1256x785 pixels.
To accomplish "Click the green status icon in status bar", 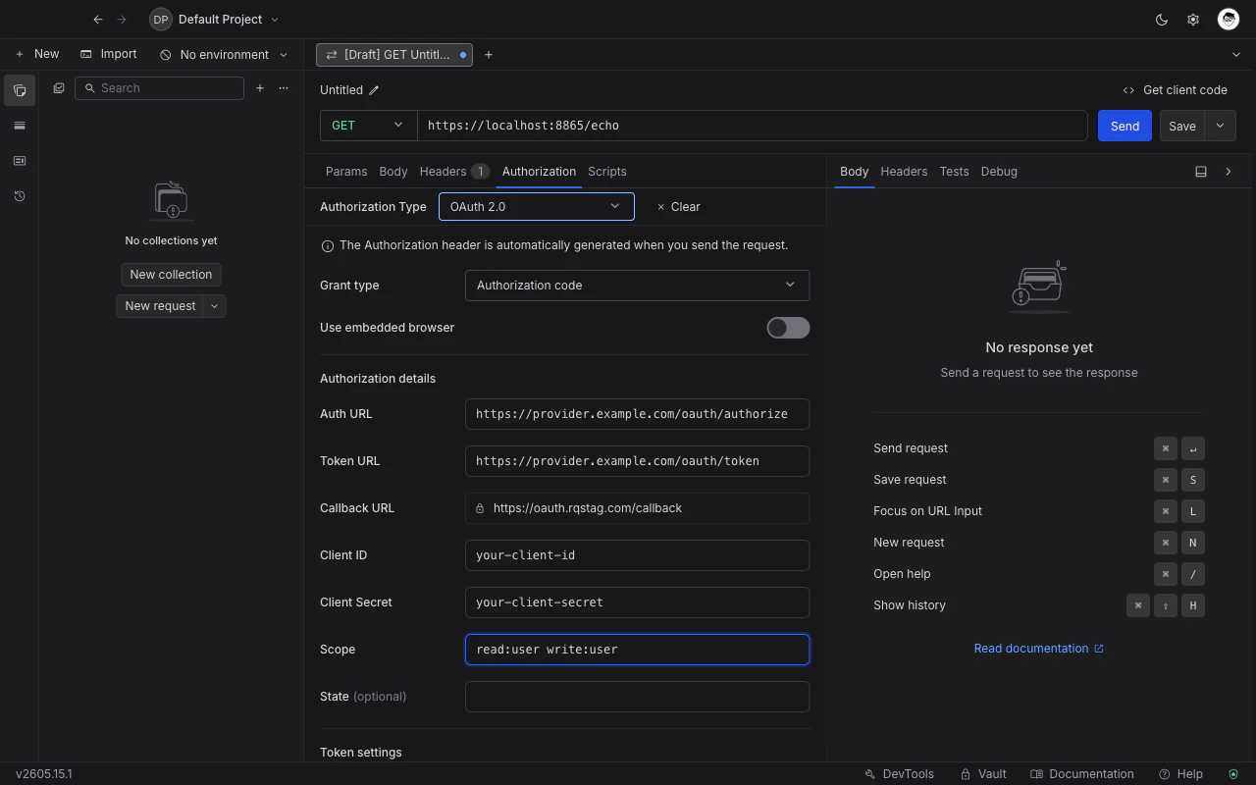I will click(1233, 774).
